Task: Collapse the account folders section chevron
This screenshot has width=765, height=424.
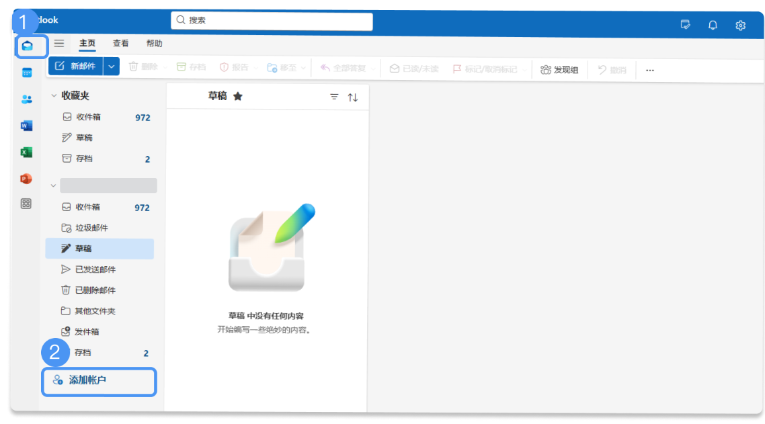Action: (x=53, y=185)
